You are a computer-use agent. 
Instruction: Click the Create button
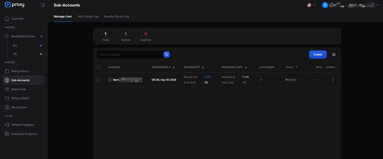318,55
